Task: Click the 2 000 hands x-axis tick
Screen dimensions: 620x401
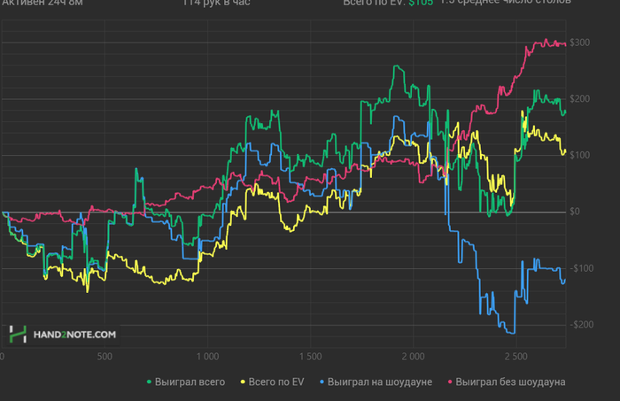Action: tap(414, 357)
